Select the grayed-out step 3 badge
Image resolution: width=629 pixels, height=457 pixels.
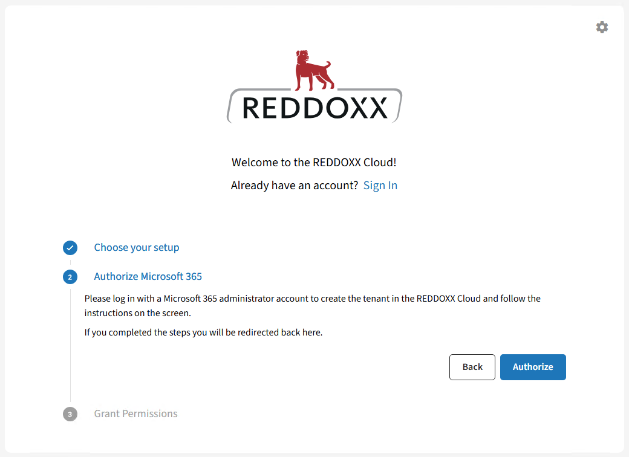pyautogui.click(x=70, y=414)
